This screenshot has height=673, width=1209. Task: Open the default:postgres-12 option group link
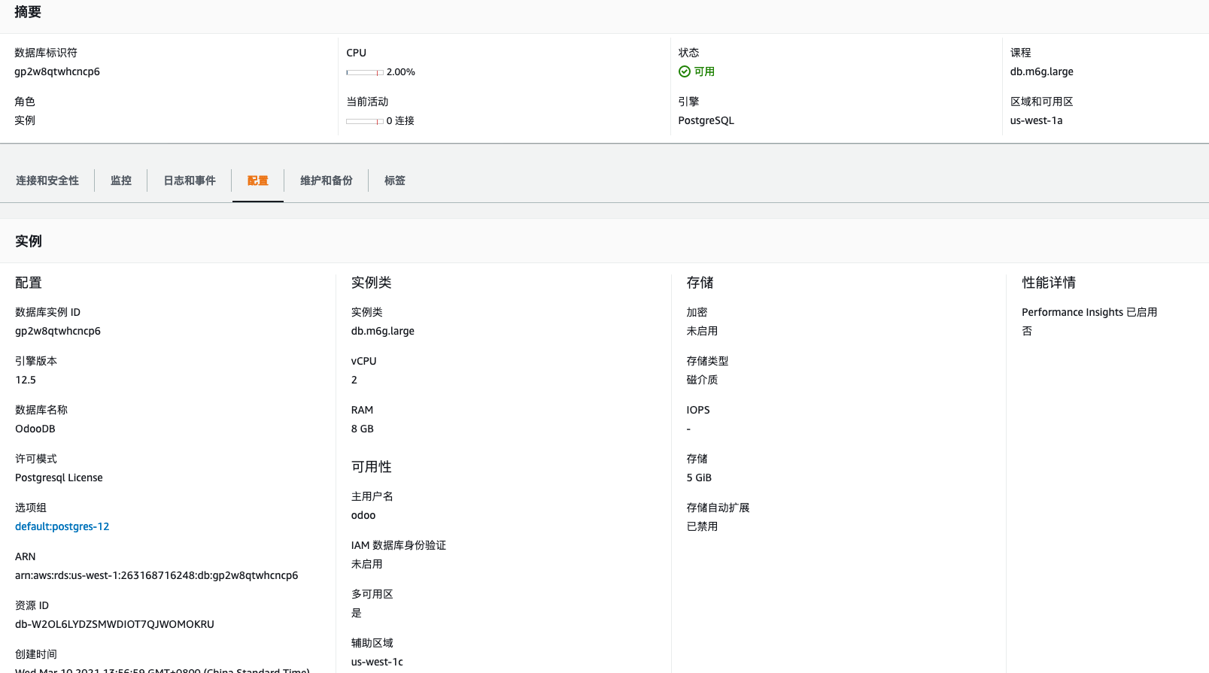pyautogui.click(x=62, y=526)
